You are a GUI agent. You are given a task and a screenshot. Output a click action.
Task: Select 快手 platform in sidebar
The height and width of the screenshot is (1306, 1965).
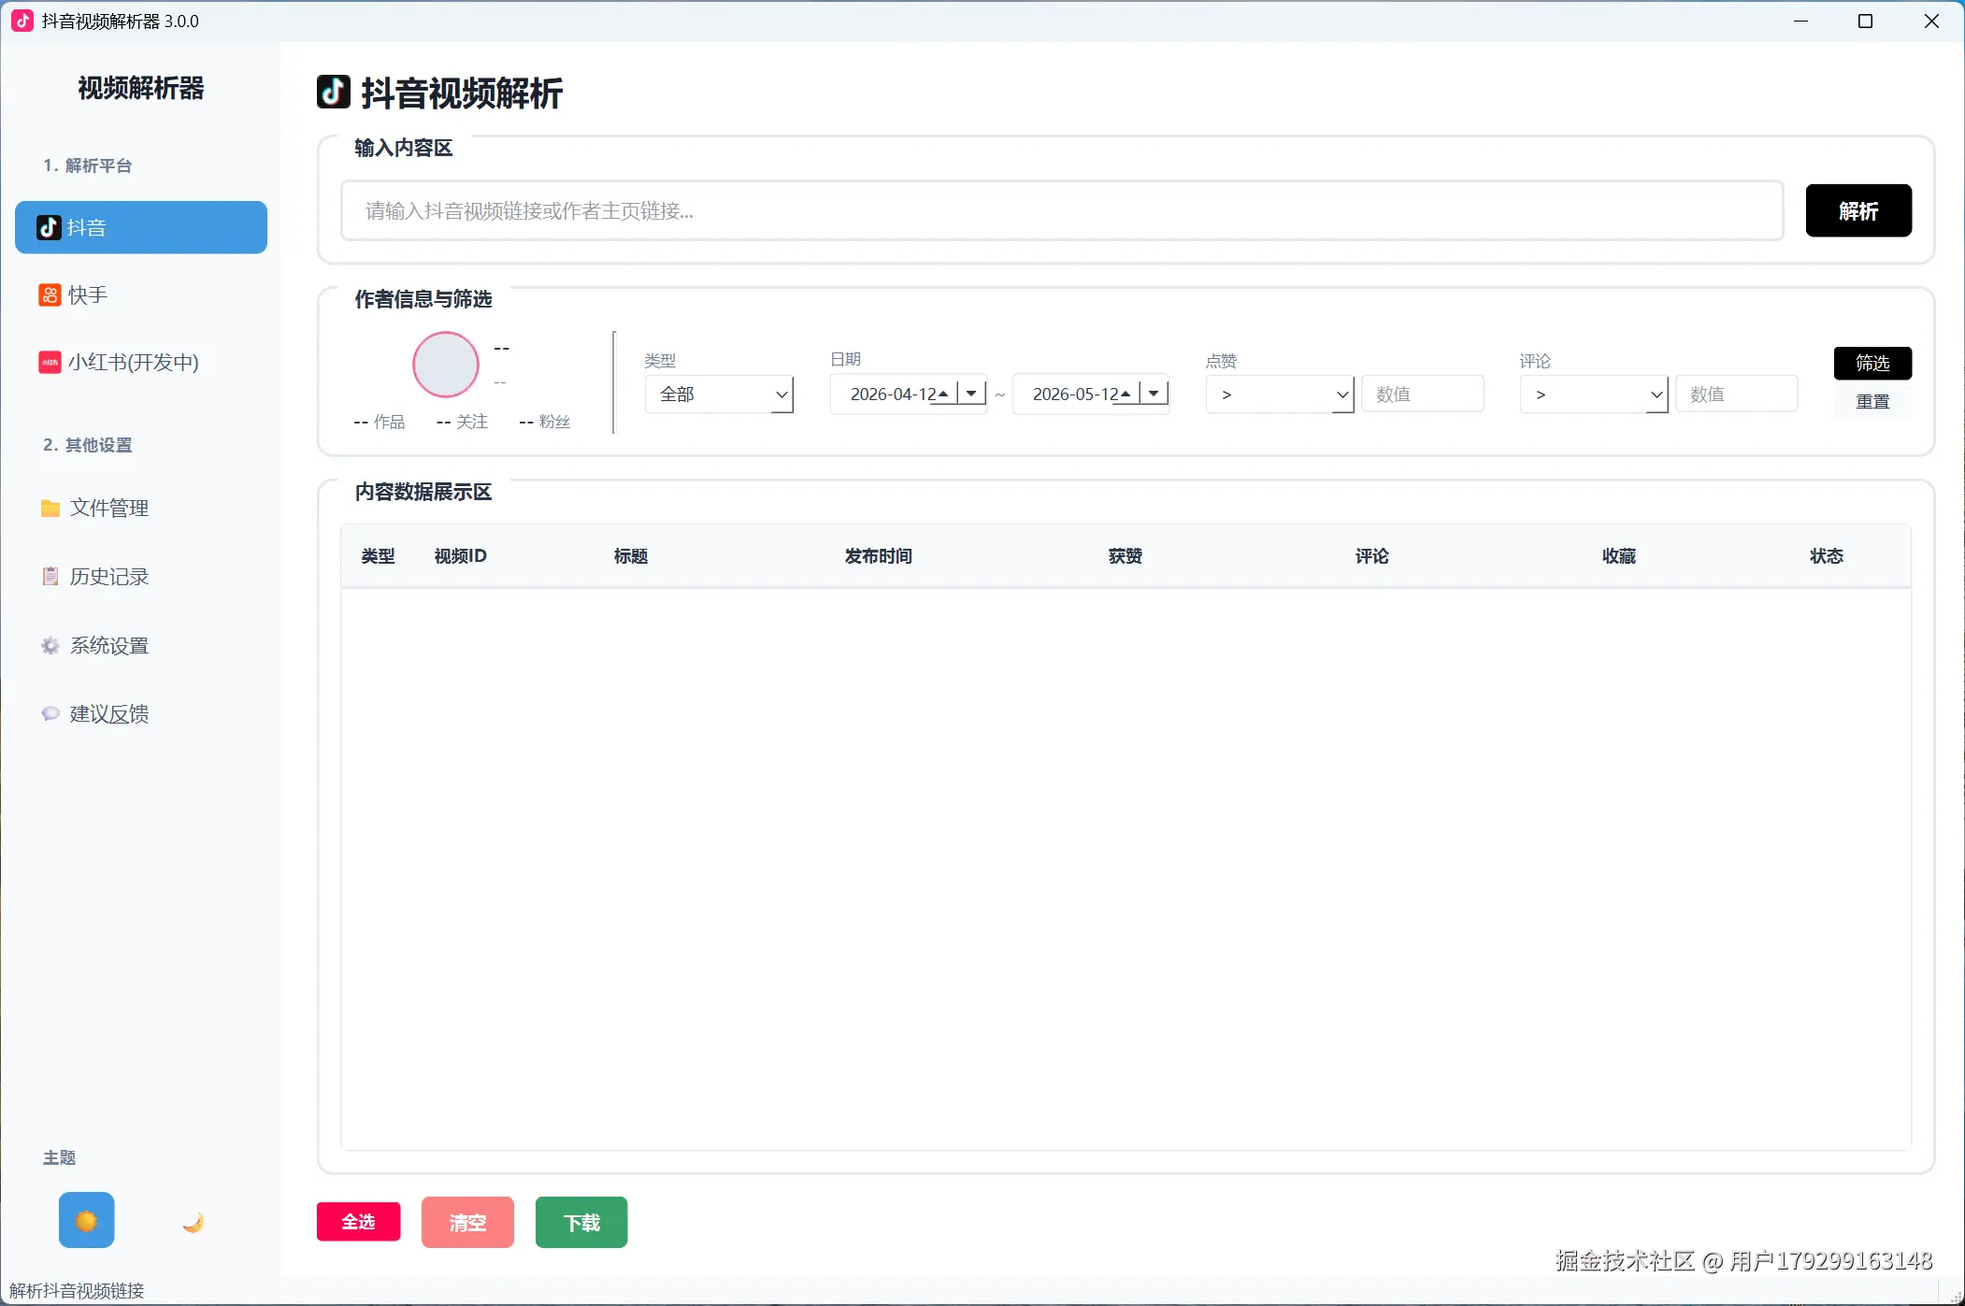pyautogui.click(x=141, y=294)
